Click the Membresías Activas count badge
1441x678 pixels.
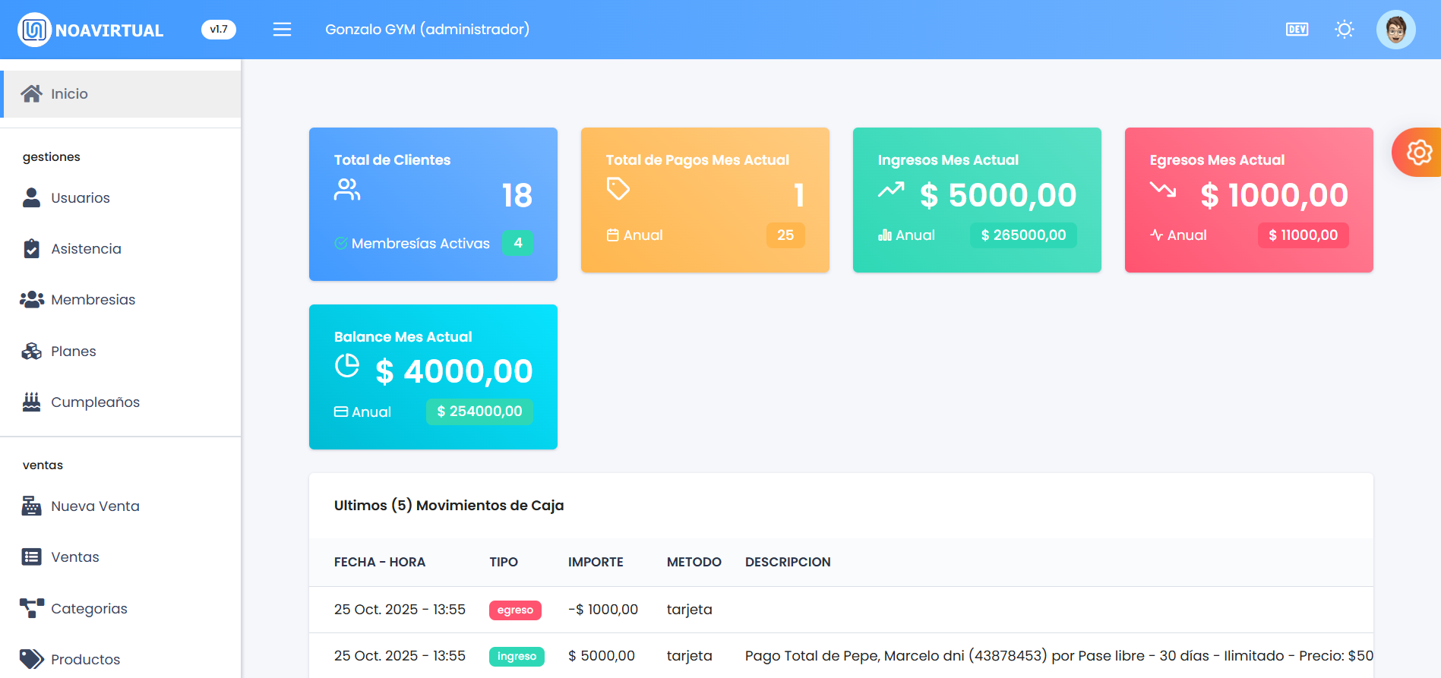pyautogui.click(x=517, y=243)
